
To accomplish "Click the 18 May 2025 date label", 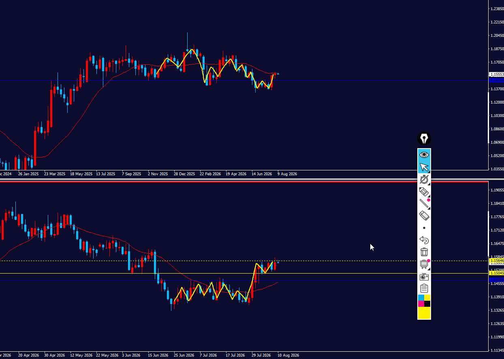I will pos(81,174).
